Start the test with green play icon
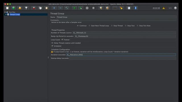The image size is (182, 102). (x=74, y=8)
